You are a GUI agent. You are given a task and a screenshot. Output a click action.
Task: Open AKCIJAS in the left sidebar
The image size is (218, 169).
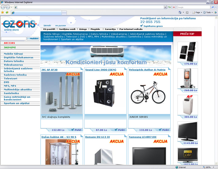point(9,43)
